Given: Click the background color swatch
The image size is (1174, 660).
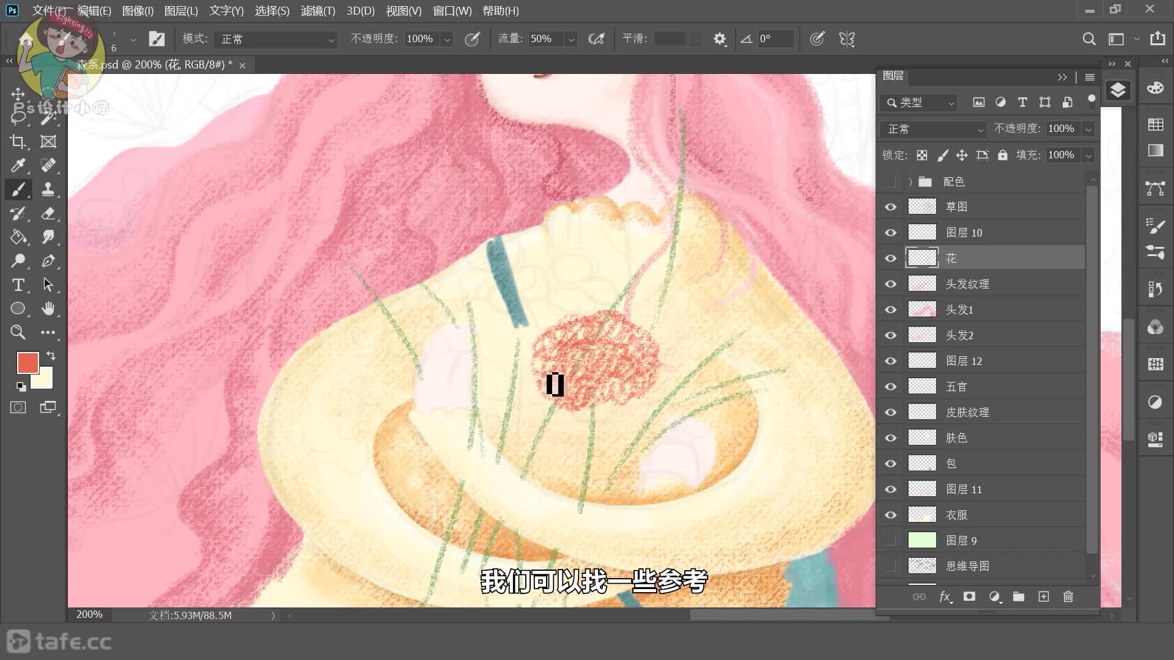Looking at the screenshot, I should [x=45, y=381].
